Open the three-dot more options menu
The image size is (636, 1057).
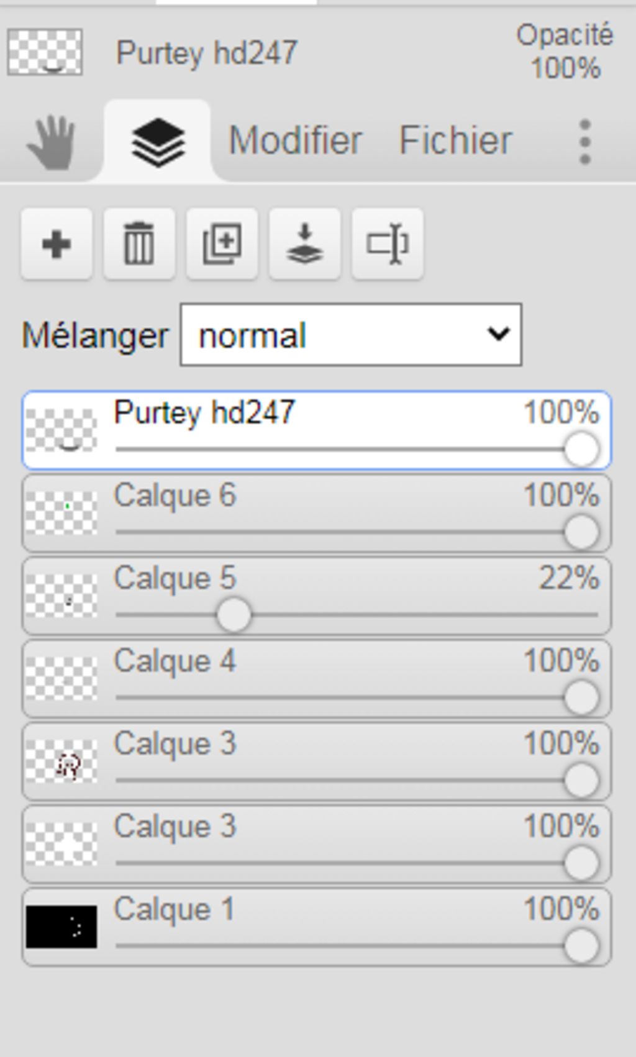(584, 142)
